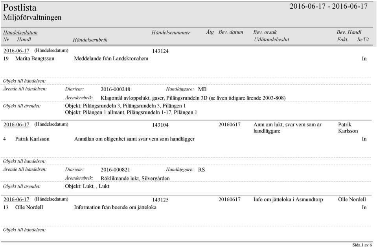This screenshot has width=377, height=247.
Task: Click the Bev. Handl column header
Action: [349, 32]
